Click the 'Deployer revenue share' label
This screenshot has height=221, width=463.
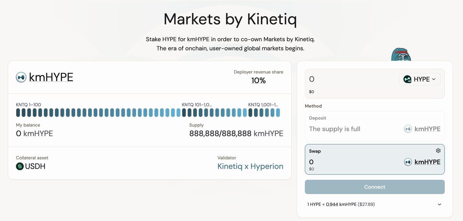pyautogui.click(x=259, y=72)
